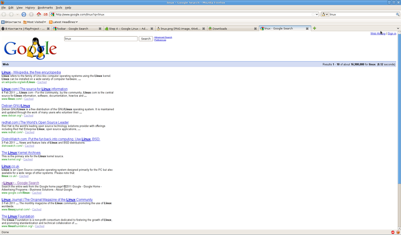
Task: Open the View menu
Action: [x=19, y=7]
